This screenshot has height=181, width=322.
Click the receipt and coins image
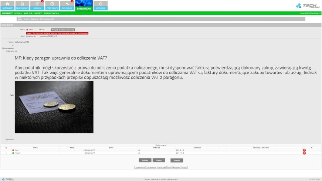(x=54, y=107)
